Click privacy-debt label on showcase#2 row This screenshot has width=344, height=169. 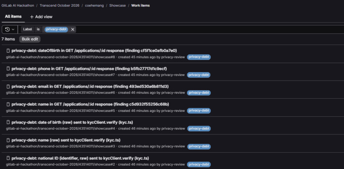(199, 164)
